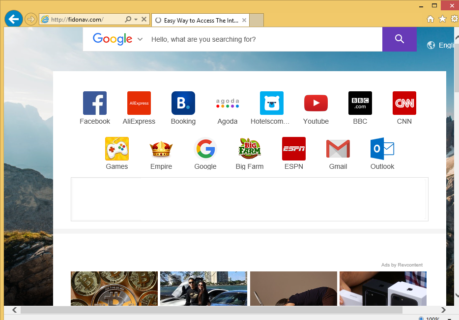Image resolution: width=459 pixels, height=320 pixels.
Task: Open the Outlook shortcut icon
Action: (x=382, y=149)
